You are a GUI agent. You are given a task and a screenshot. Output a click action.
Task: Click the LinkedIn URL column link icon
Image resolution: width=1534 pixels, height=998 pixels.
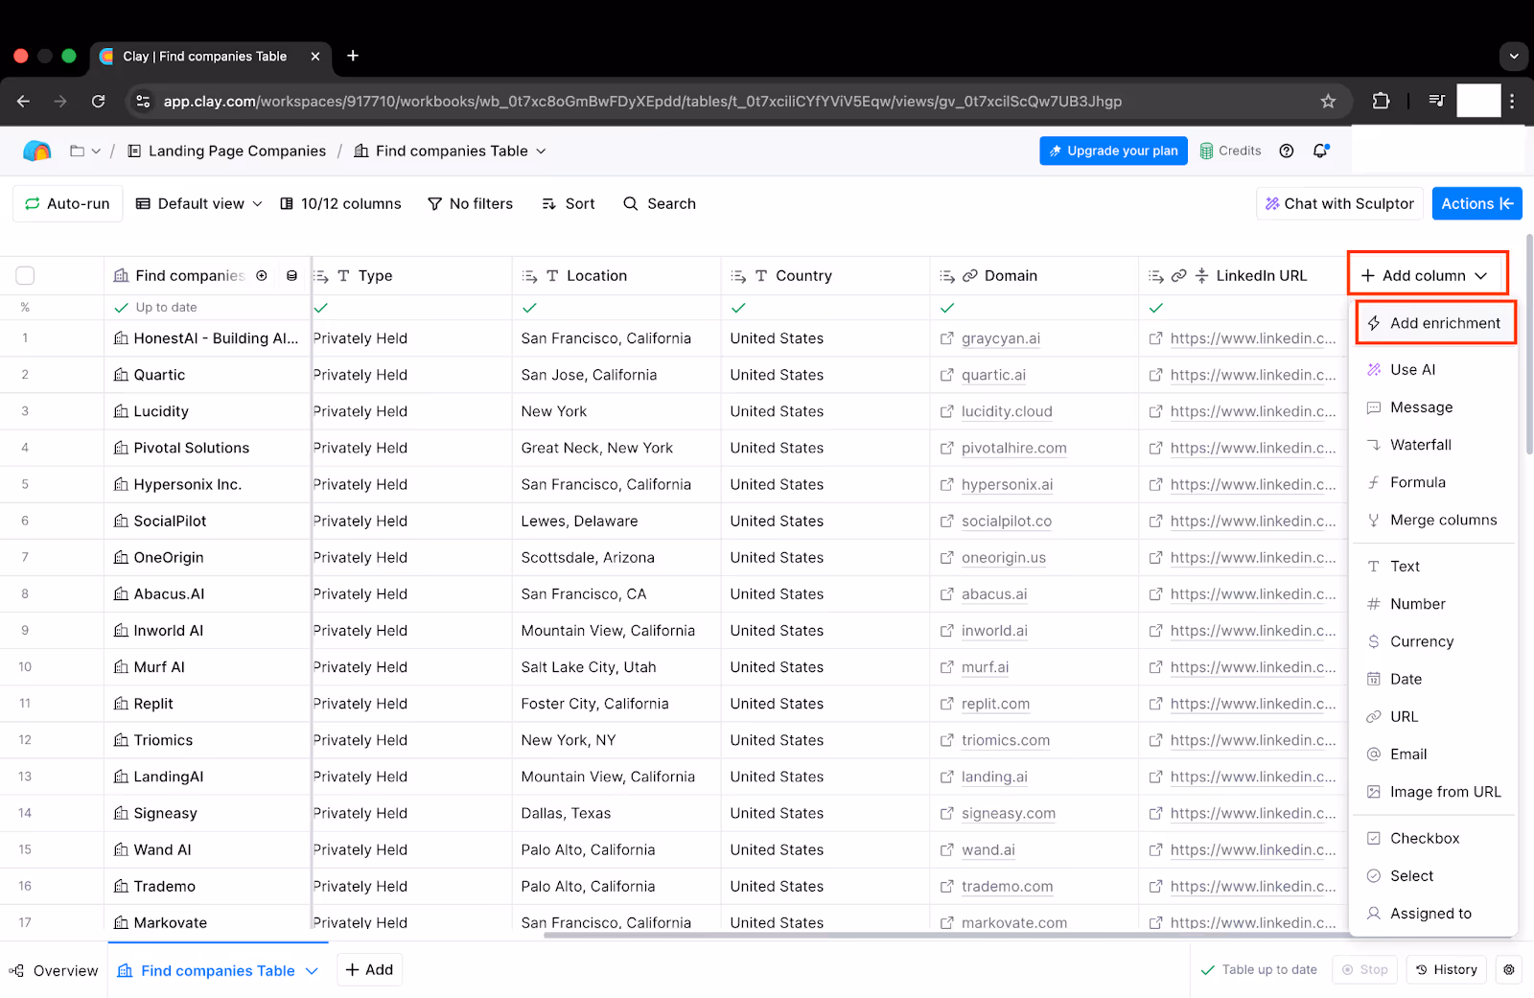tap(1178, 275)
